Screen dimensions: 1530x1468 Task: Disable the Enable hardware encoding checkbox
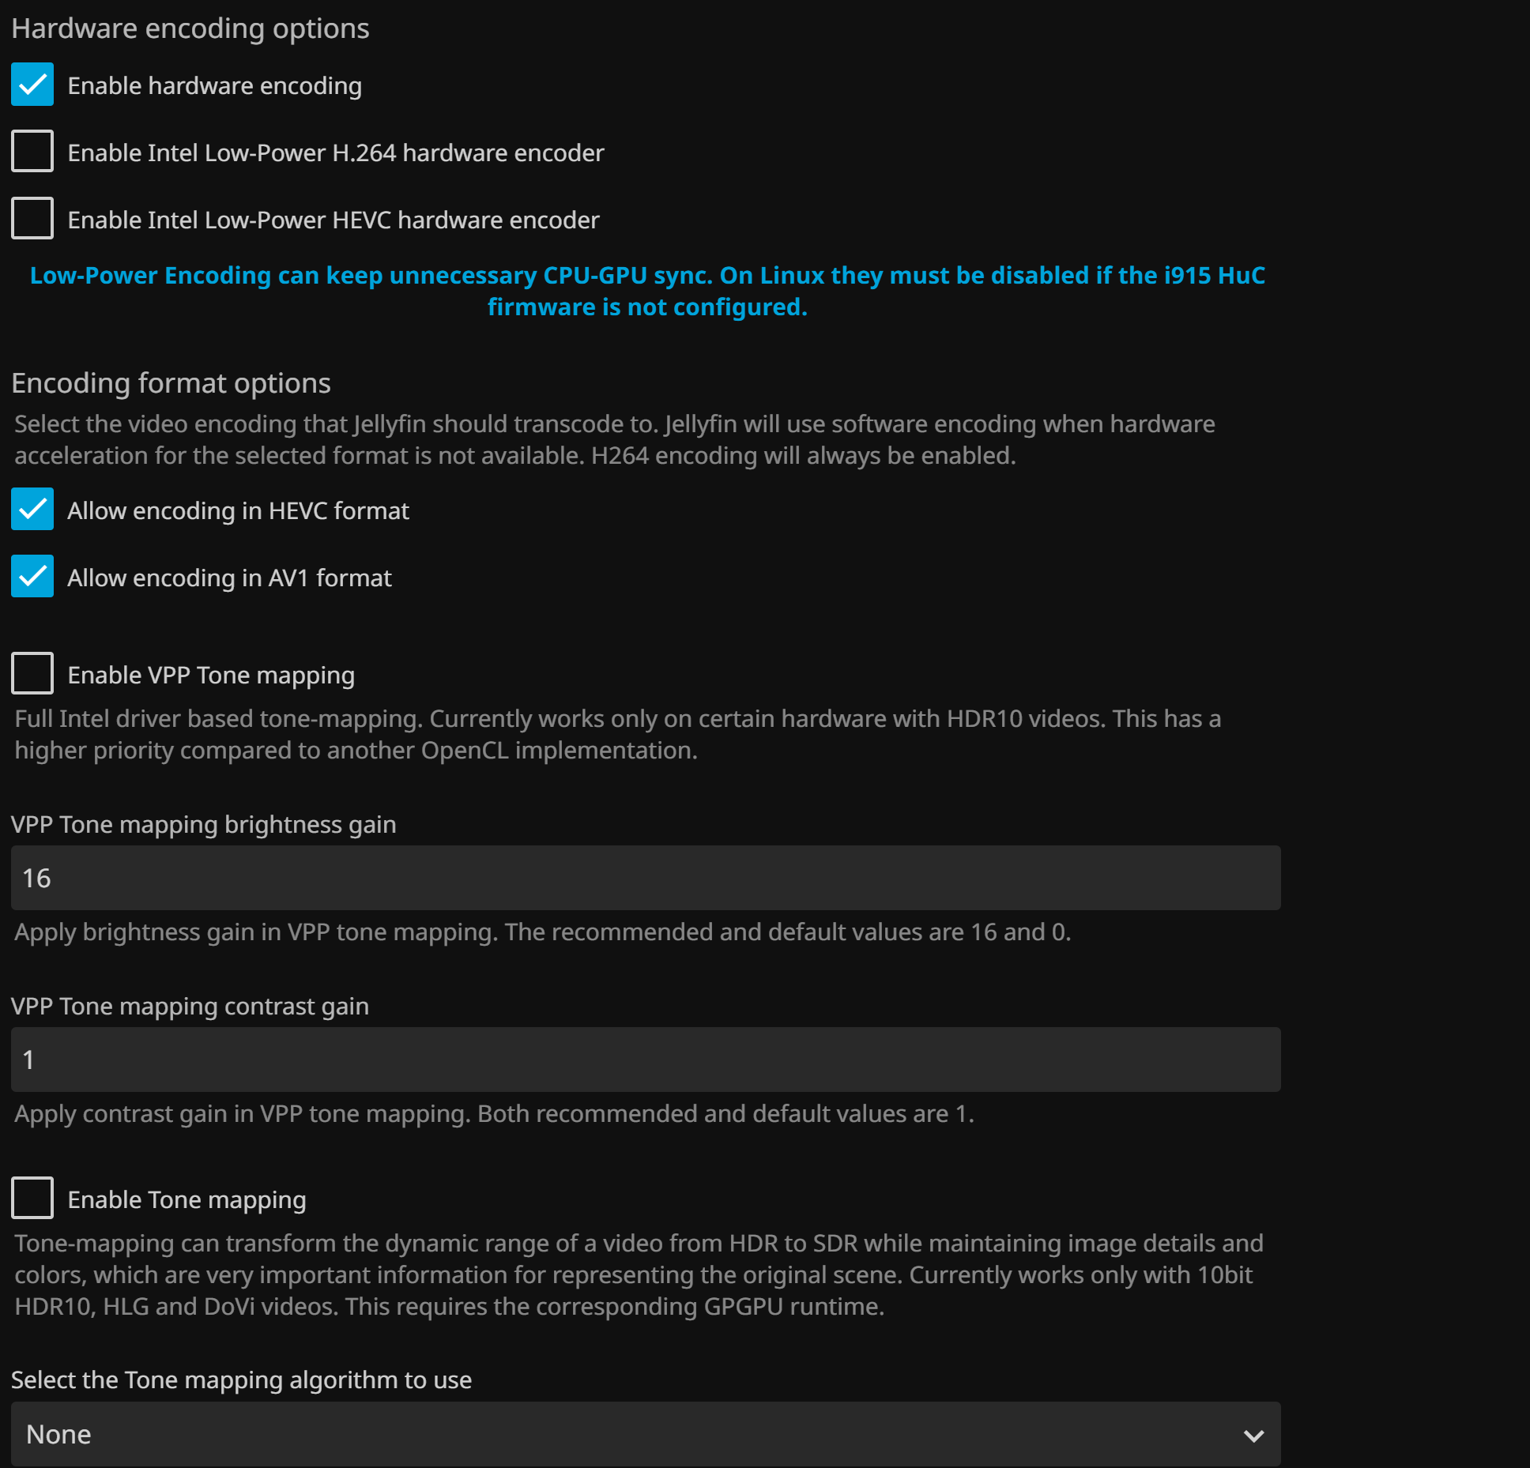click(32, 85)
